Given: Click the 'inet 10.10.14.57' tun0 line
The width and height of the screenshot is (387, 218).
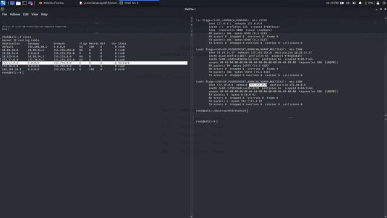Looking at the screenshot, I should (x=260, y=53).
